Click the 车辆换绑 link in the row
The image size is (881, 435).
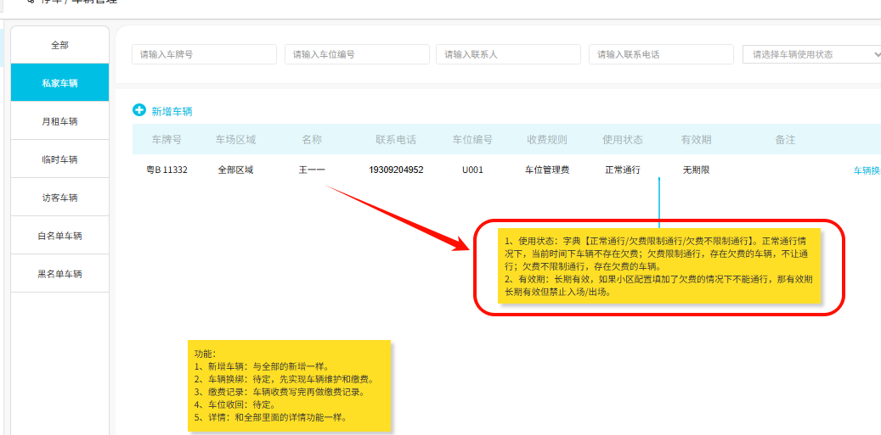[866, 170]
